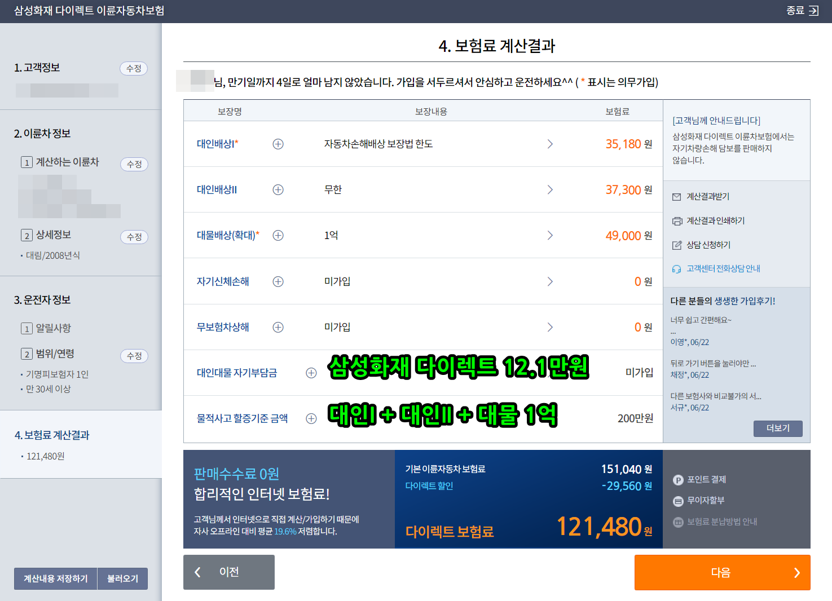Click envelope icon for 계산결과받기
Viewport: 832px width, 601px height.
677,197
